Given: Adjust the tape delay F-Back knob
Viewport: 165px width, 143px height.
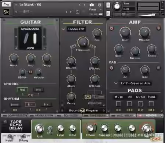Looking at the screenshot, I should 90,128.
